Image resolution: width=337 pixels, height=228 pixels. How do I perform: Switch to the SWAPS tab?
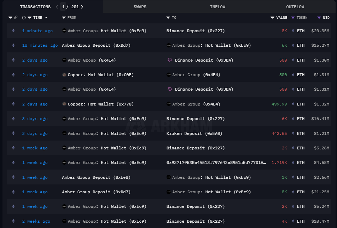[140, 7]
